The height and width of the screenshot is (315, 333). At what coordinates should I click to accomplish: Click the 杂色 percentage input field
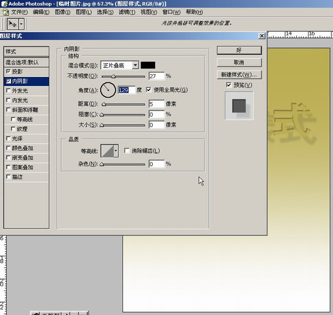click(156, 164)
